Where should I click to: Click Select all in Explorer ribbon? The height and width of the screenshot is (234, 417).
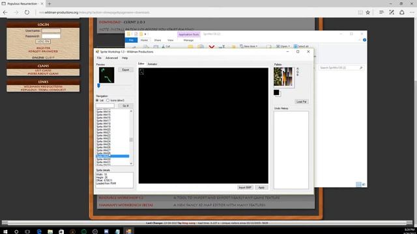coord(301,46)
